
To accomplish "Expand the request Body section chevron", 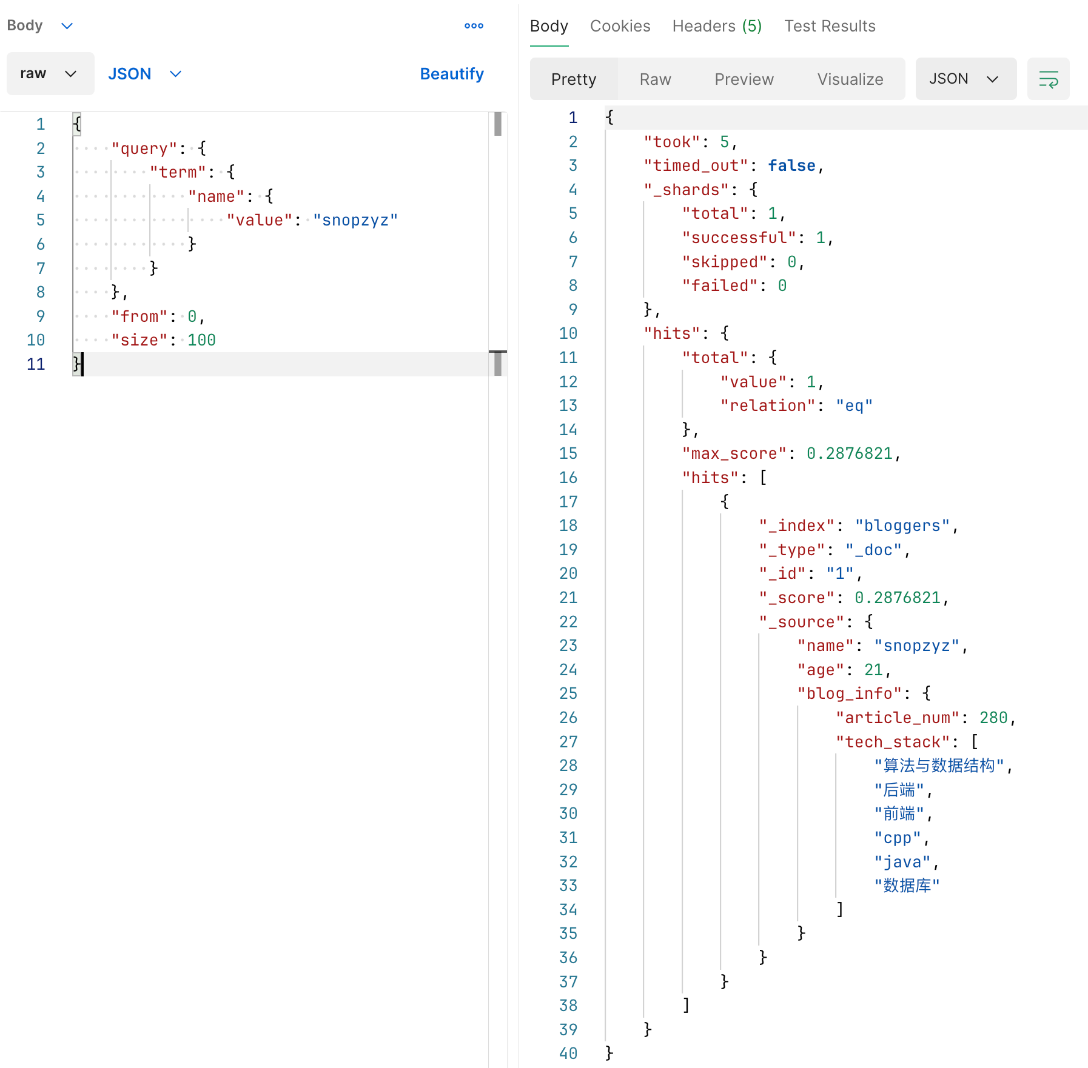I will pos(67,25).
